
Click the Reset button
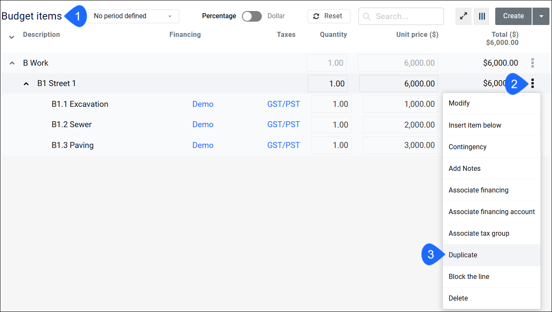pyautogui.click(x=329, y=16)
